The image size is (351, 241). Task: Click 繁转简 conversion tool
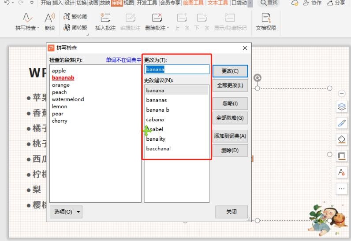pyautogui.click(x=75, y=17)
